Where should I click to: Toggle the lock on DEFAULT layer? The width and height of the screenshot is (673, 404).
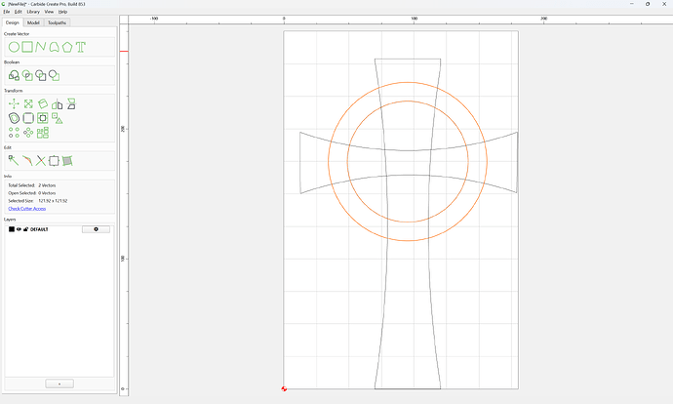(25, 229)
